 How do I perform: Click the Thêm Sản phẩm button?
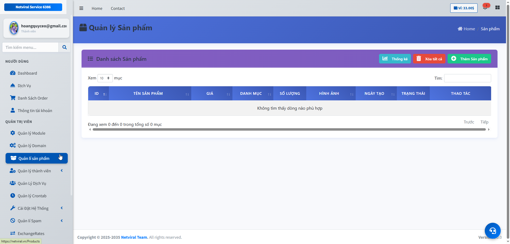click(469, 59)
